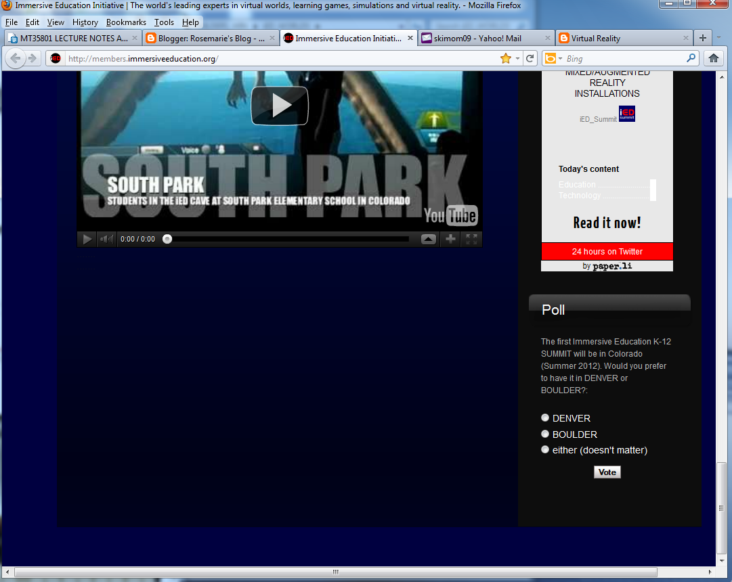The width and height of the screenshot is (732, 582).
Task: Go forward with the browser forward arrow
Action: click(x=33, y=58)
